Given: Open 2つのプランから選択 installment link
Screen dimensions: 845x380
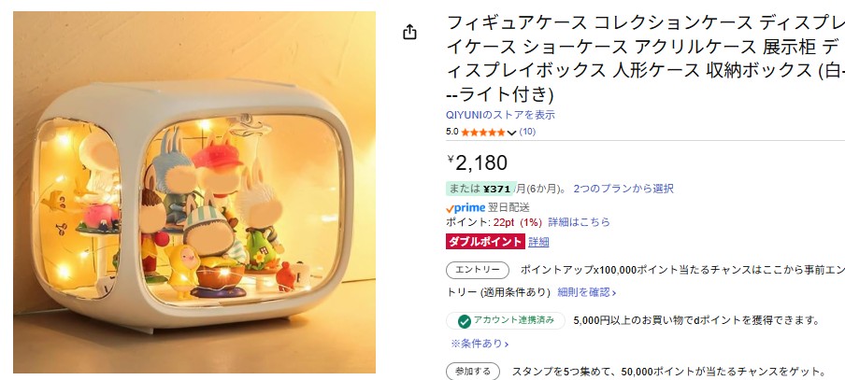Looking at the screenshot, I should (623, 189).
